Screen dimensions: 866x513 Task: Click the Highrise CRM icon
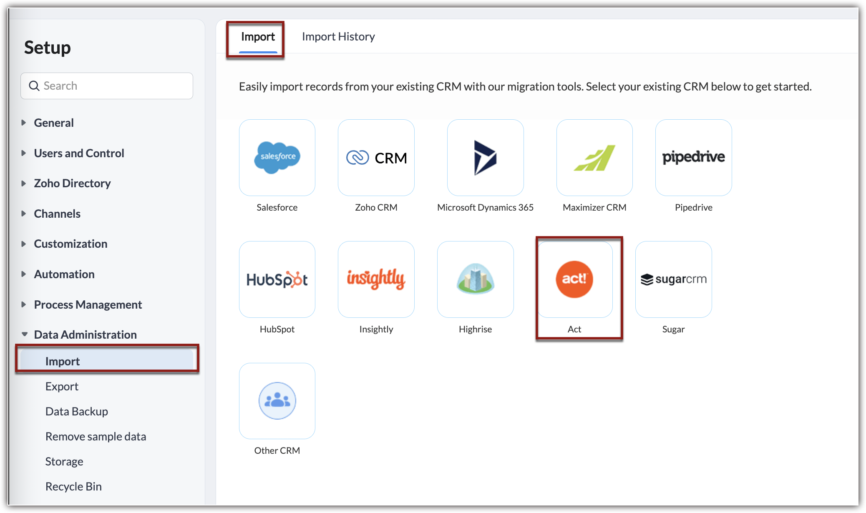pos(475,279)
